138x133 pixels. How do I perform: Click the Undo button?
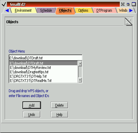click(x=32, y=114)
